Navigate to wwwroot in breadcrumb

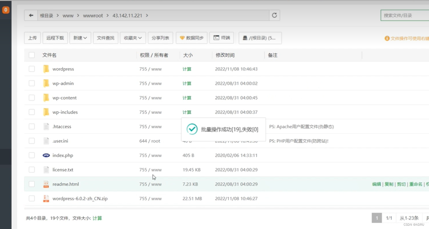(93, 15)
